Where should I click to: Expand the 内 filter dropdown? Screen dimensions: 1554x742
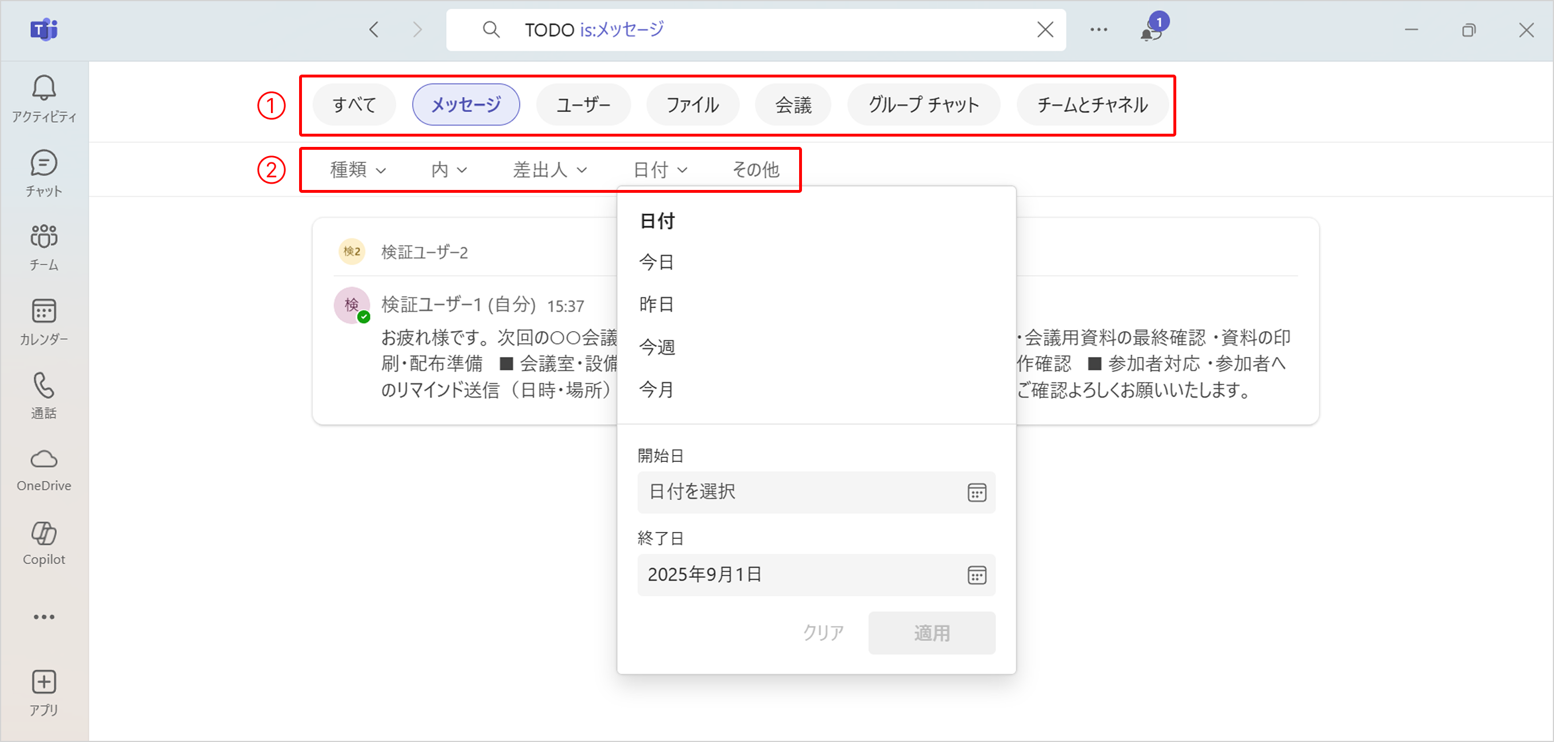click(449, 170)
